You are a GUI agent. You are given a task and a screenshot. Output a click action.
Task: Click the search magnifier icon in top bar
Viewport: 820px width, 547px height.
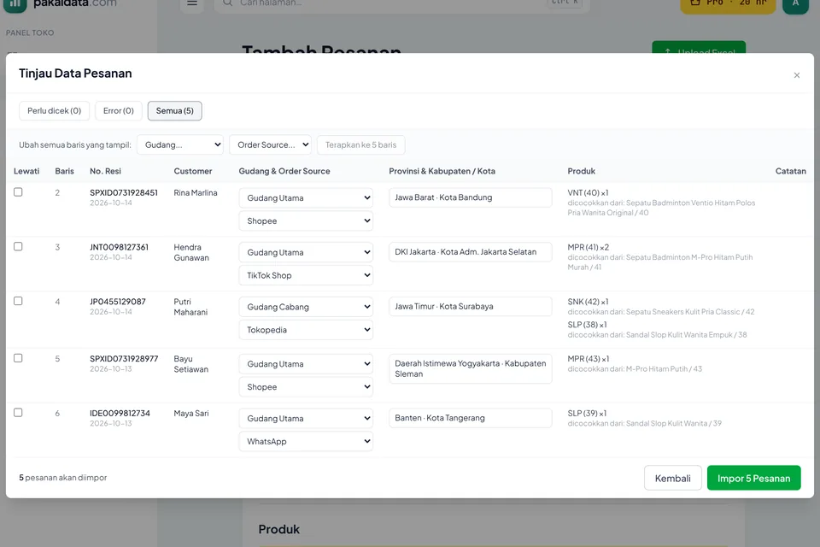point(227,3)
